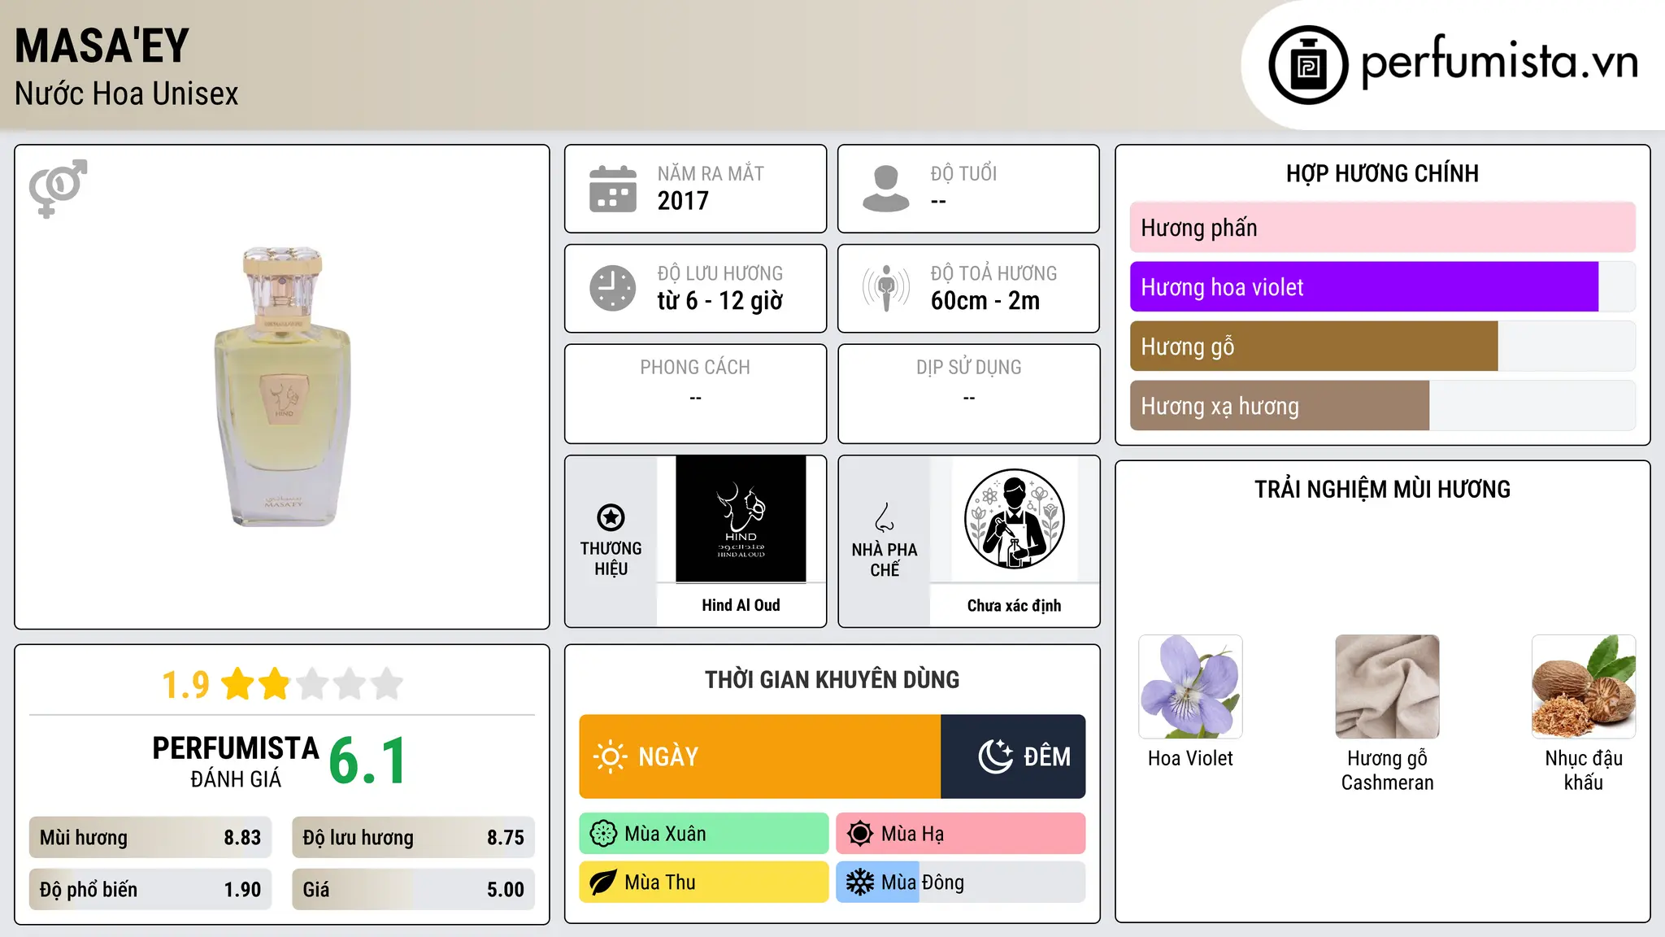This screenshot has height=937, width=1665.
Task: Click the longevity value từ 6 - 12 giờ
Action: click(720, 301)
